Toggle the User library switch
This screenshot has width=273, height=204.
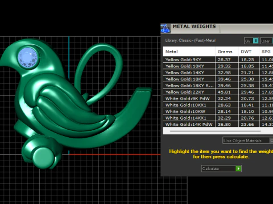(x=267, y=41)
